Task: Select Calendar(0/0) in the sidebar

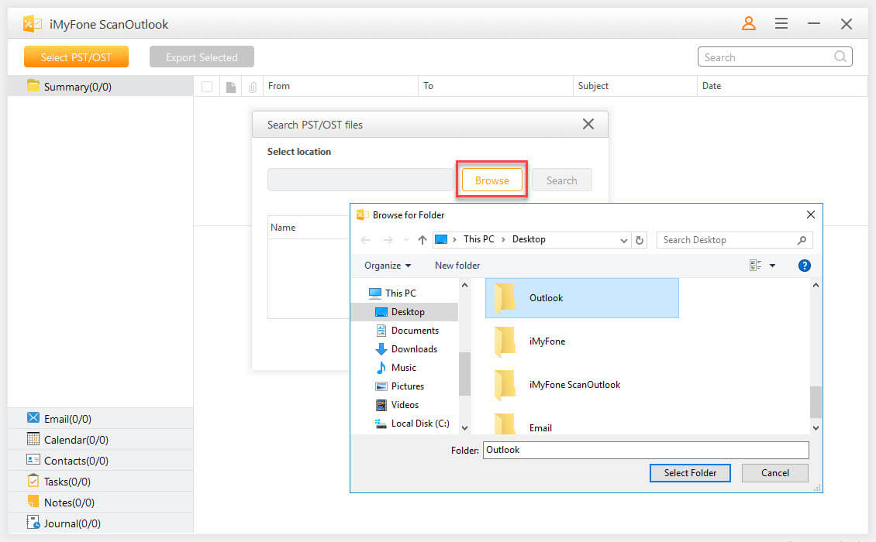Action: 76,440
